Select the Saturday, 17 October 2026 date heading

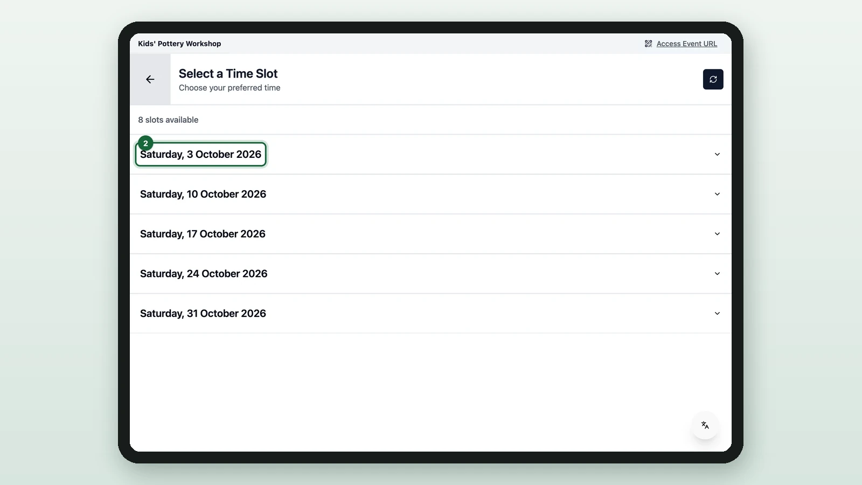[x=203, y=234]
